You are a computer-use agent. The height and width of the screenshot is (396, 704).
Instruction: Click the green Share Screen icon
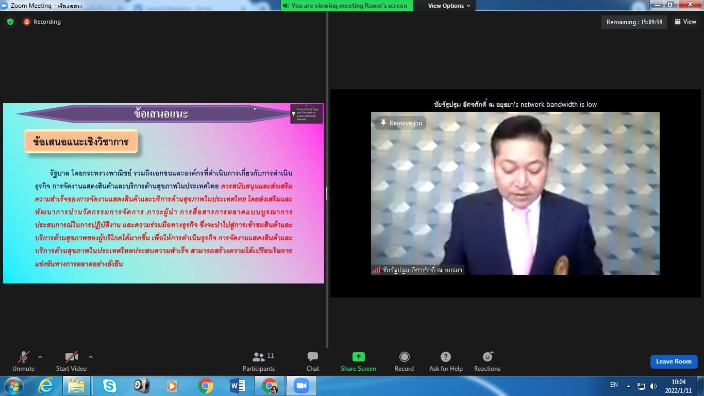click(x=358, y=357)
